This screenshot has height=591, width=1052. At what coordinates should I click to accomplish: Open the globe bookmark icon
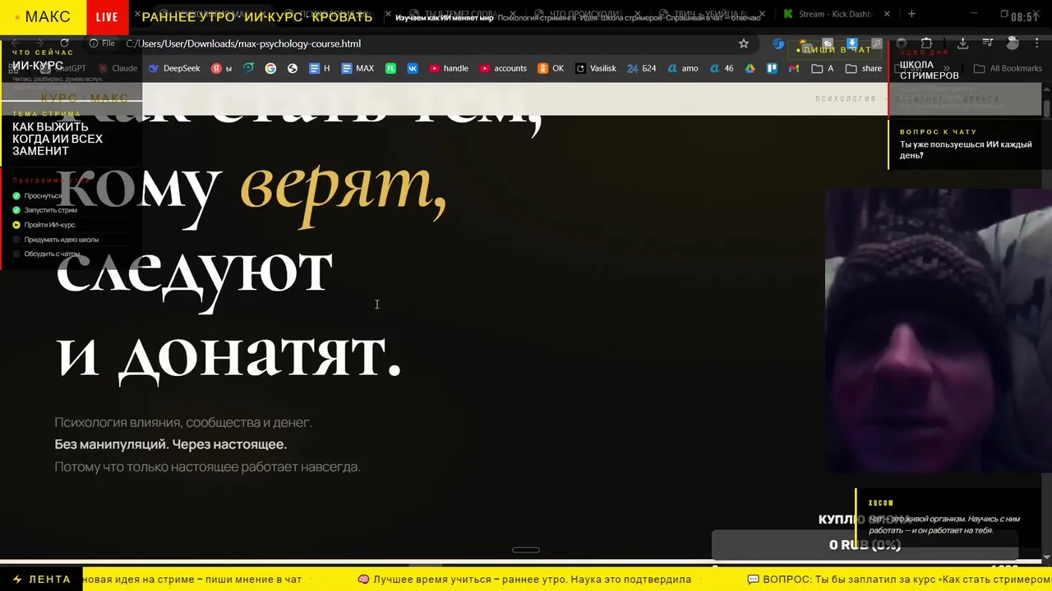coord(292,68)
